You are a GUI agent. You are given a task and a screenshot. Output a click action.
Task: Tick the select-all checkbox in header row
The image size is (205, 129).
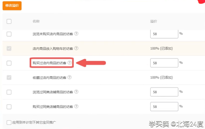[9, 21]
